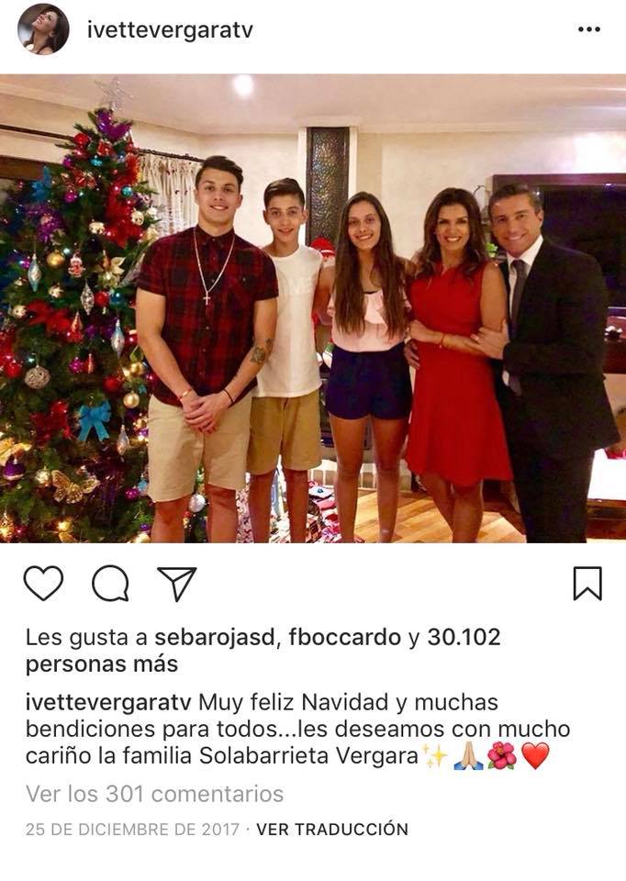Open ivettevergaratv profile picture
Viewport: 626px width, 881px height.
click(43, 29)
